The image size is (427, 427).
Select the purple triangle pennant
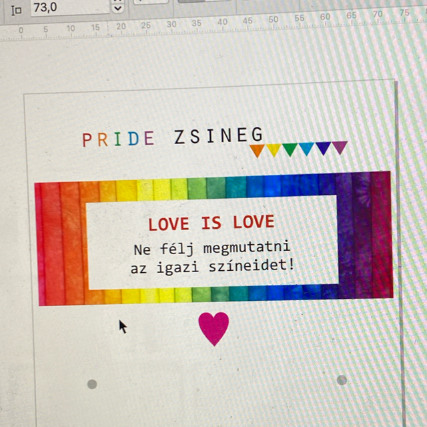340,147
